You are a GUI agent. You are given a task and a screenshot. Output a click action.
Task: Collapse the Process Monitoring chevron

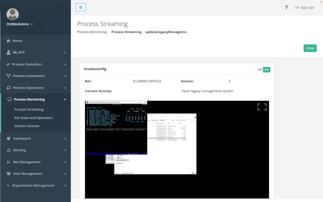coord(65,99)
